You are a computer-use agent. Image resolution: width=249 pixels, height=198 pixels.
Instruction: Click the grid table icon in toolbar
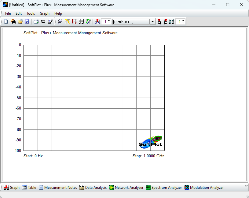(x=81, y=21)
